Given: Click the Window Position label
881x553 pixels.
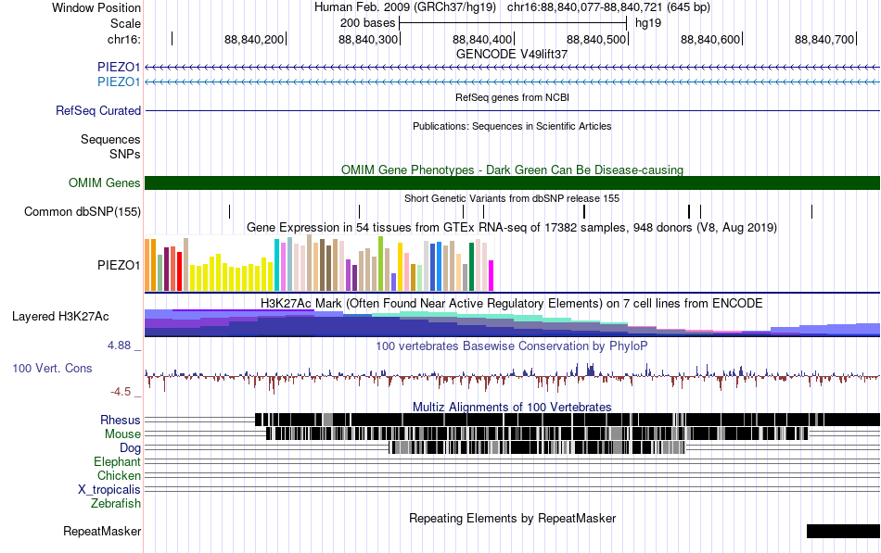Looking at the screenshot, I should tap(96, 7).
